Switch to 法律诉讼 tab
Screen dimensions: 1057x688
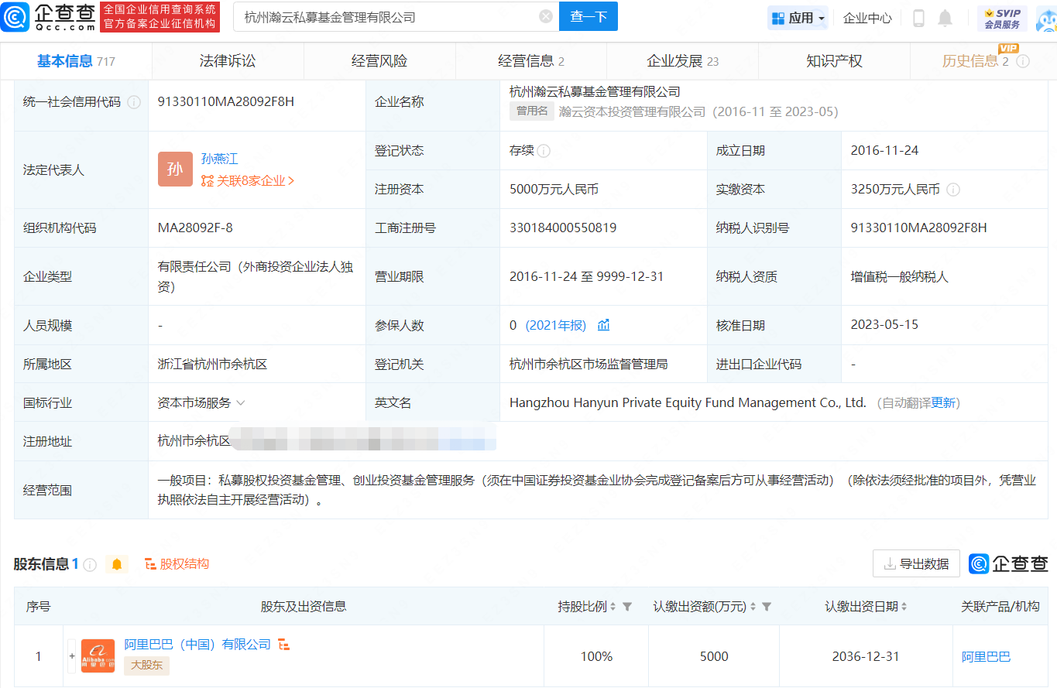[228, 61]
